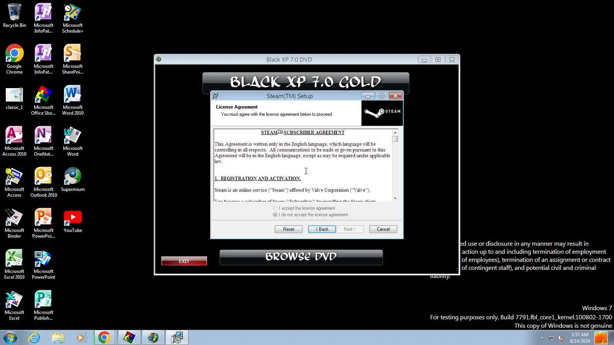Click the Steam logo banner in Setup
Image resolution: width=614 pixels, height=345 pixels.
[x=382, y=113]
